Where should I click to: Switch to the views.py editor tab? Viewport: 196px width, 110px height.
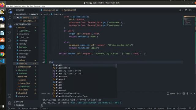point(49,10)
